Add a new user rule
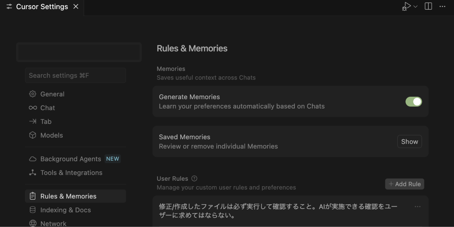454x227 pixels. point(404,184)
